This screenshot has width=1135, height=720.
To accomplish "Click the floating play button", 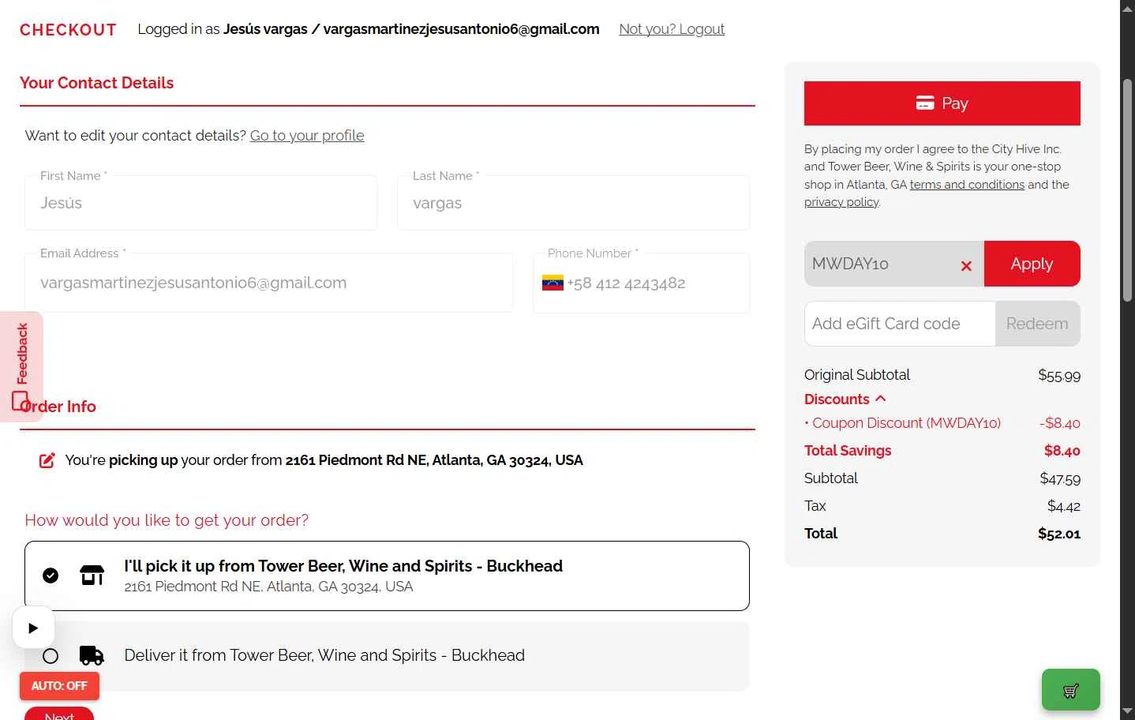I will click(33, 628).
